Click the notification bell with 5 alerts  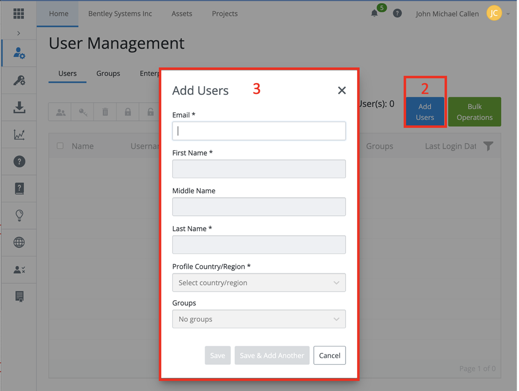[x=374, y=13]
